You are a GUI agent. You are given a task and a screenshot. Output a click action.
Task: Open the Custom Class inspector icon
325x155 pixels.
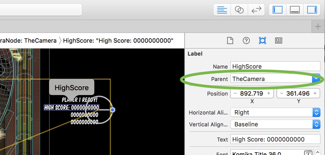[x=278, y=41]
